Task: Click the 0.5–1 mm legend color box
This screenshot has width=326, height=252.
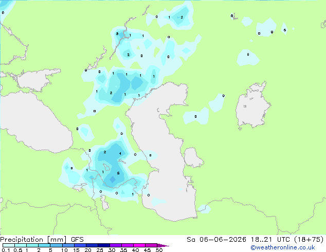Action: [x=21, y=245]
